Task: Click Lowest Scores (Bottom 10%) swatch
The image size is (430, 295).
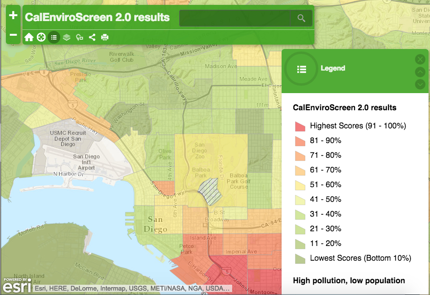Action: (x=300, y=259)
